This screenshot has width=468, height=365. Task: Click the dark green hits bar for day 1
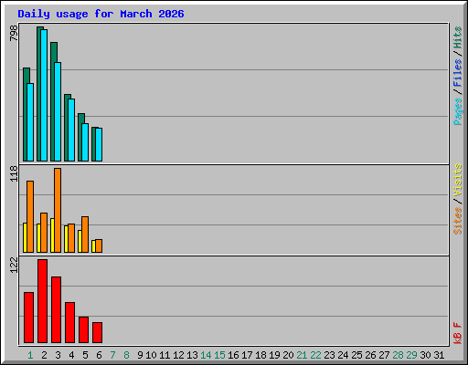[25, 114]
